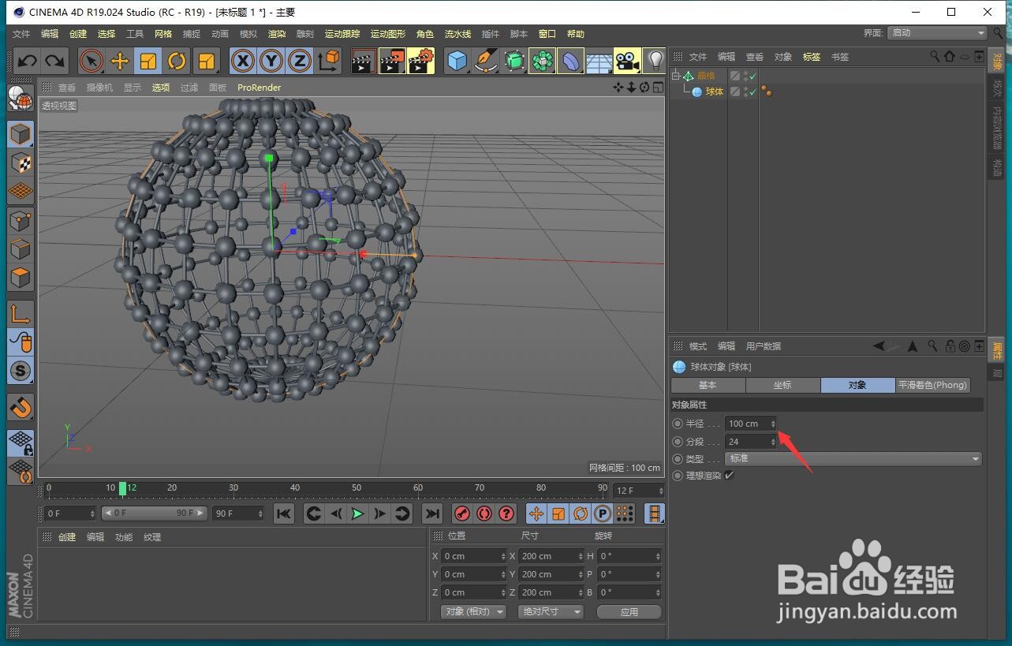Toggle Enable Snap magnet icon
The height and width of the screenshot is (646, 1012).
21,407
